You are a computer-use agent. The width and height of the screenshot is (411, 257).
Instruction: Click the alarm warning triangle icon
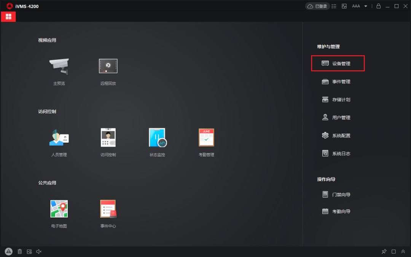point(9,251)
